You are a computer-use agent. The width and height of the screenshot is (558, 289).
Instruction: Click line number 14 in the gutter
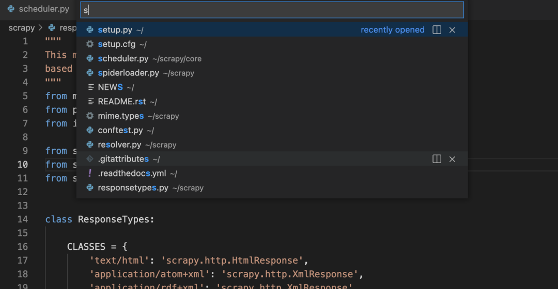pos(23,219)
